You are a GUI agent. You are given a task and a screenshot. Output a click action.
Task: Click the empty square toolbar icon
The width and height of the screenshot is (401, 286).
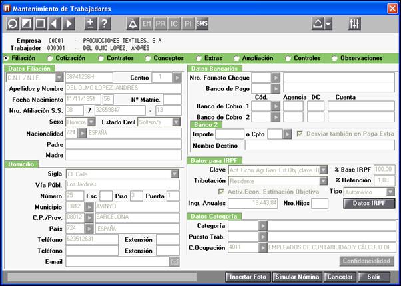(x=41, y=24)
